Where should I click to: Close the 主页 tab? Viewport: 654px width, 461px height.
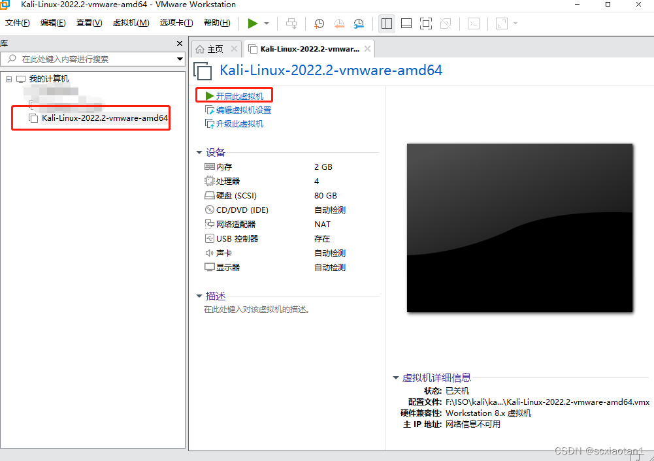235,49
